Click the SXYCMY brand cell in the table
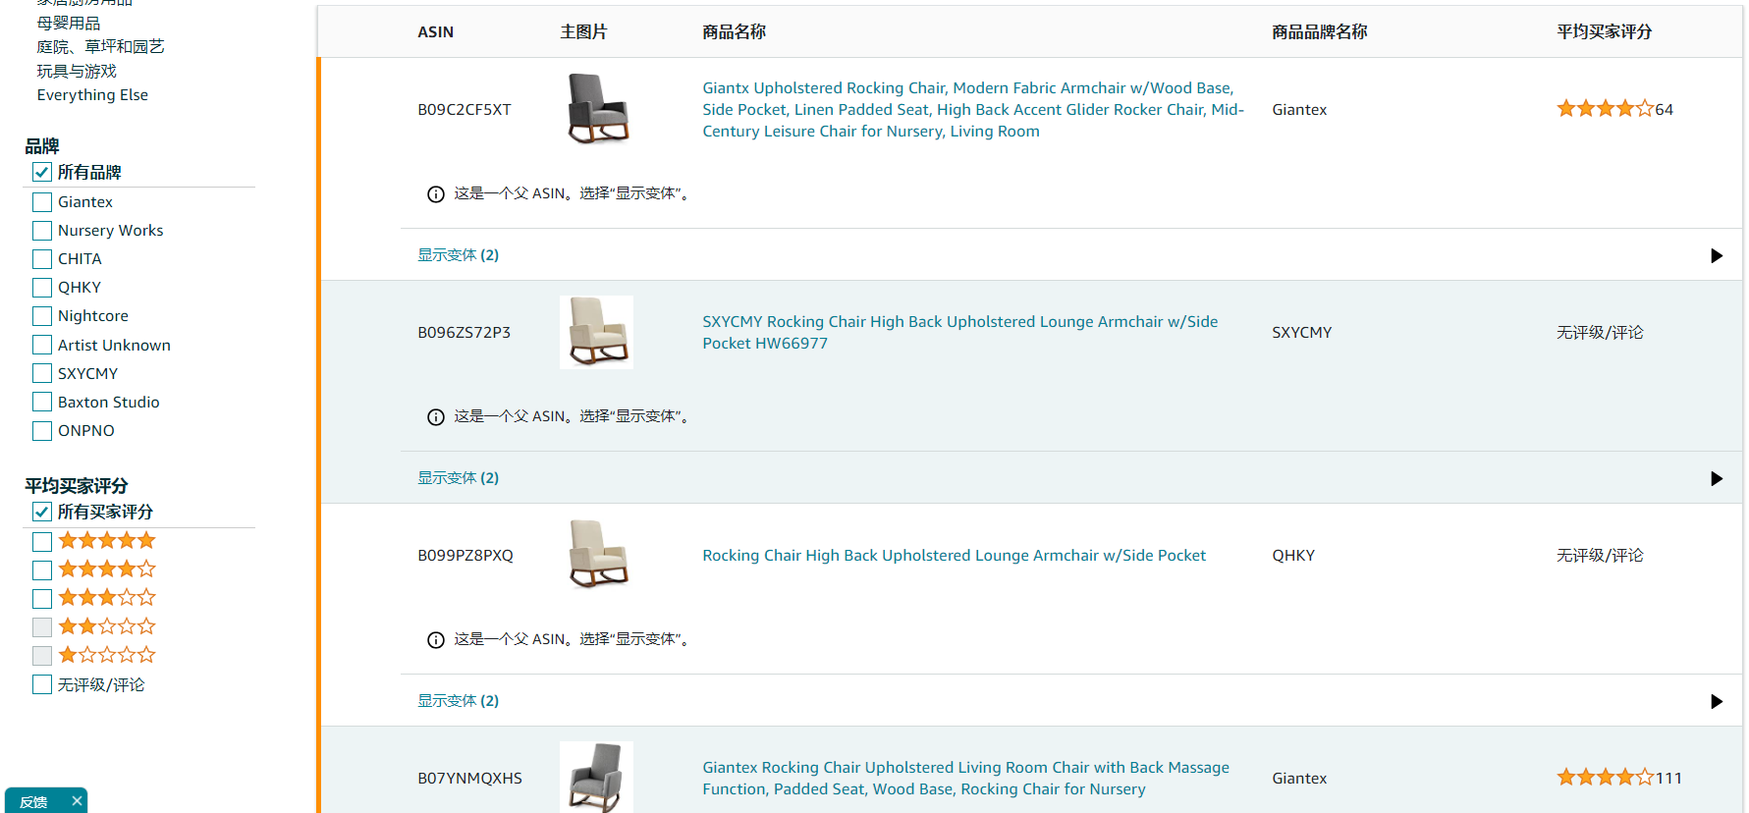The image size is (1749, 813). (1302, 333)
